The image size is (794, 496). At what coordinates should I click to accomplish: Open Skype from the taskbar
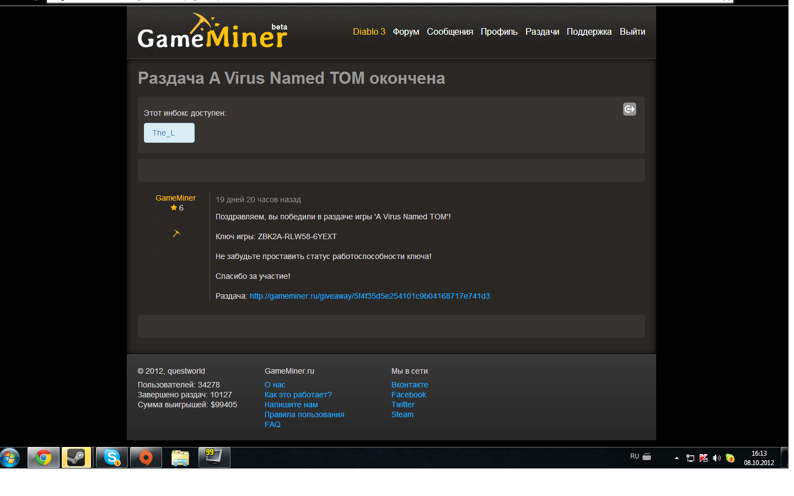[112, 457]
